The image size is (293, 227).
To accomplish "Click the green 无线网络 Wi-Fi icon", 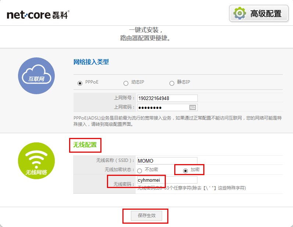I will point(36,161).
